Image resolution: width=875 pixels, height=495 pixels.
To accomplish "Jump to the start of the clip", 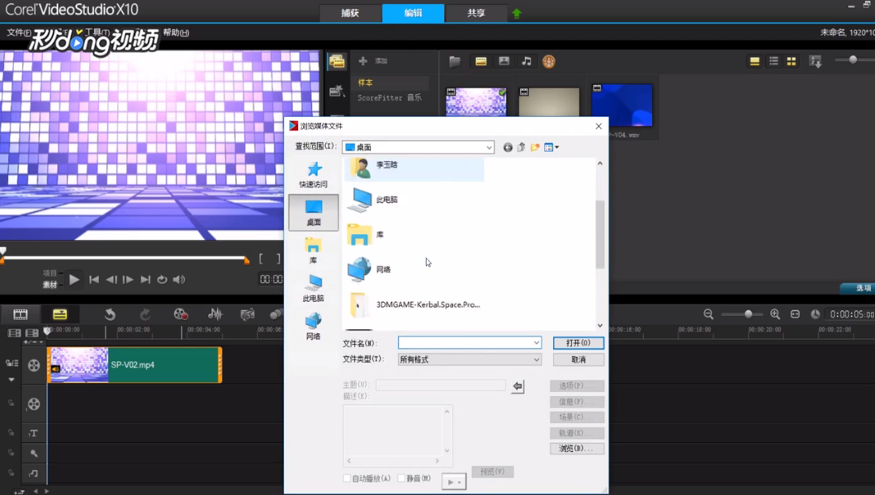I will 94,280.
